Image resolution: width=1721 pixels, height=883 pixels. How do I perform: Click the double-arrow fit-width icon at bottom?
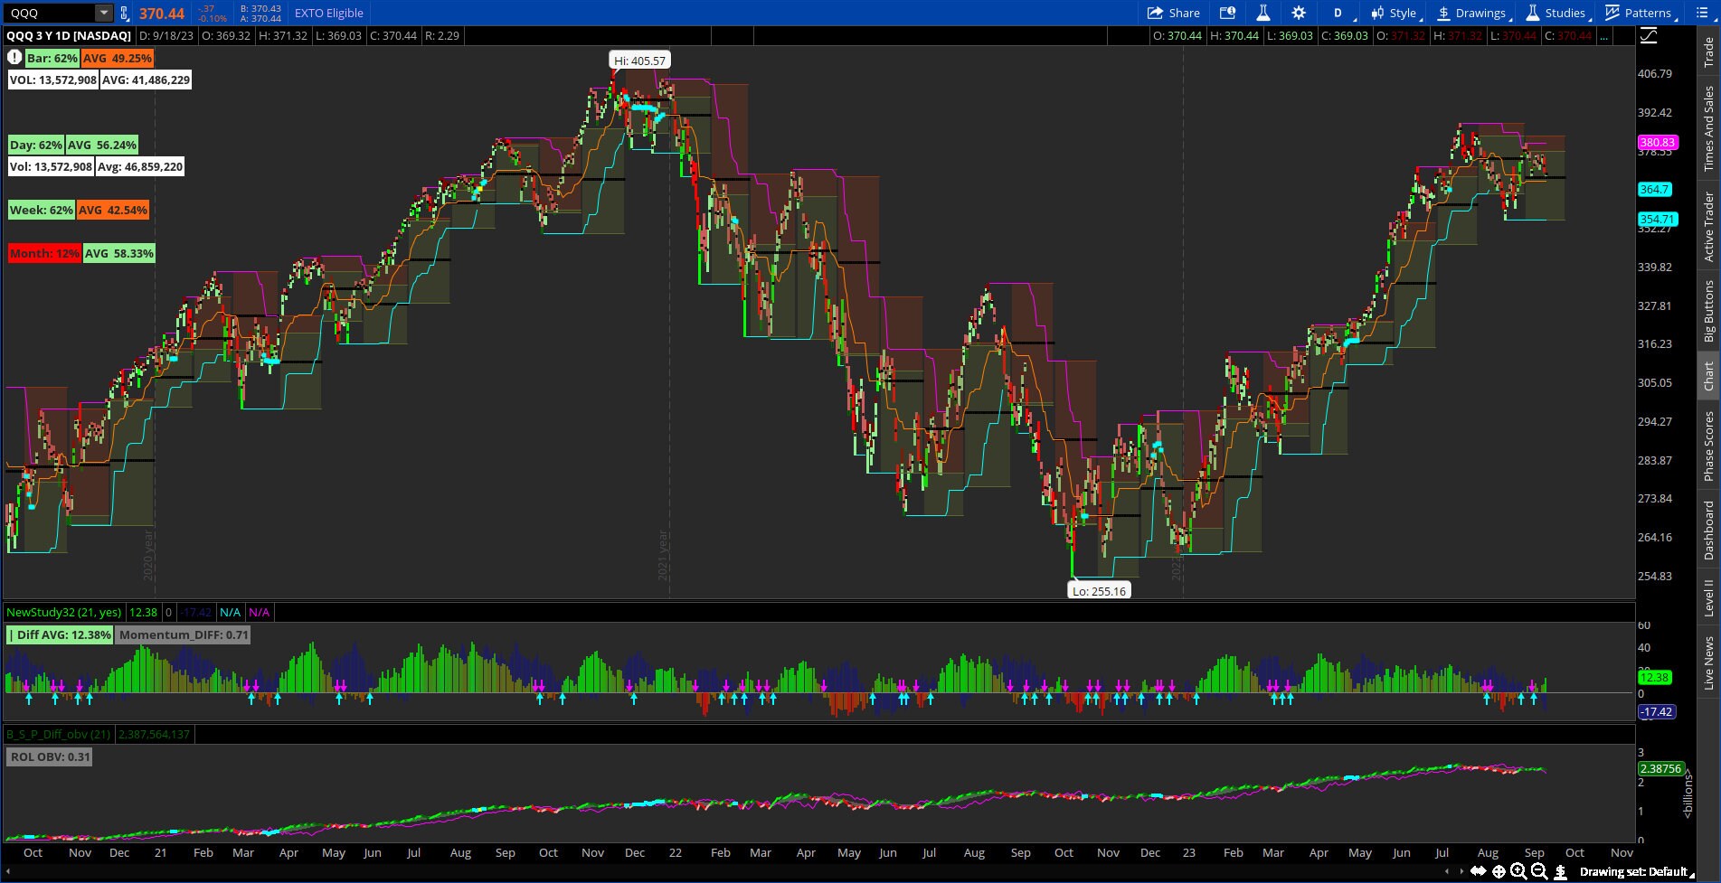pyautogui.click(x=1478, y=872)
